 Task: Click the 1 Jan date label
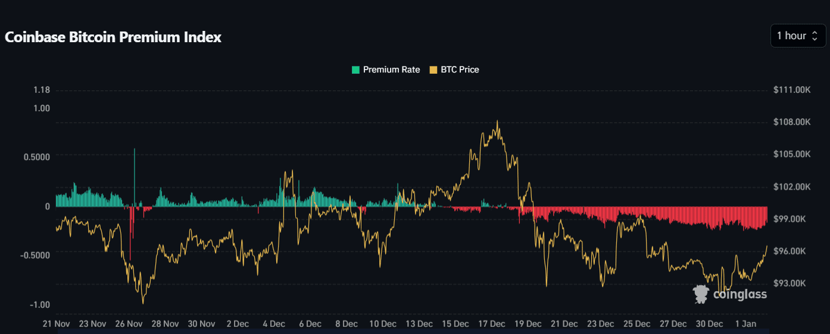[745, 324]
